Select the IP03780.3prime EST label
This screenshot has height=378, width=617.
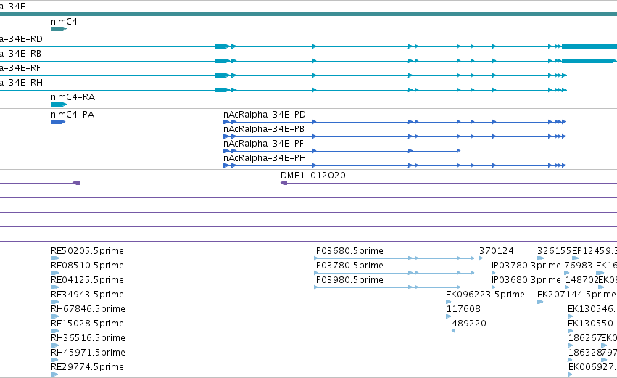(526, 266)
